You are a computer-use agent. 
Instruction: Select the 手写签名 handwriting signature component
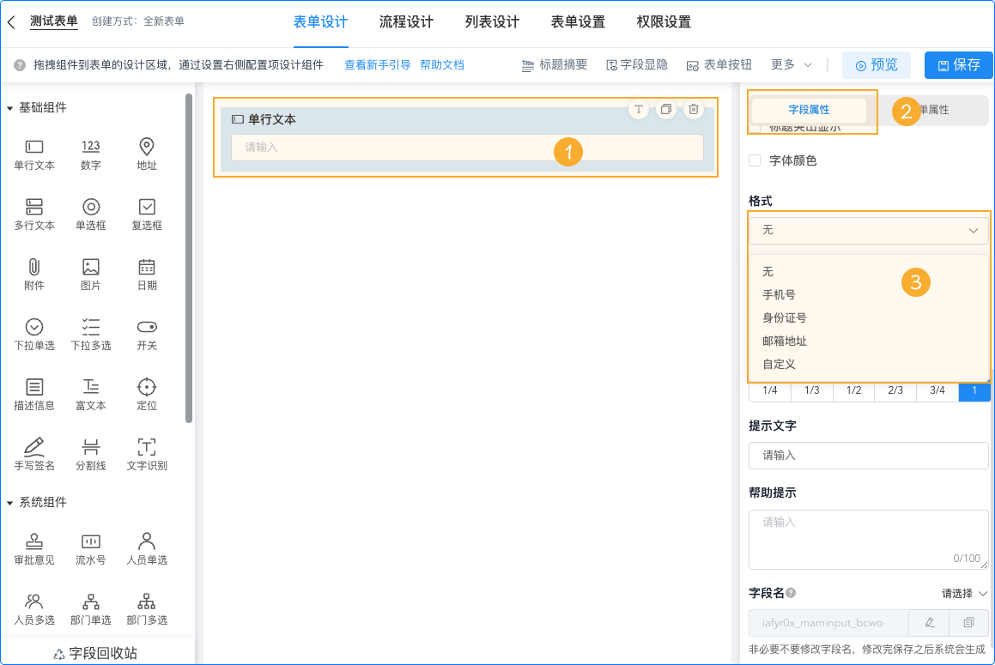click(x=34, y=454)
